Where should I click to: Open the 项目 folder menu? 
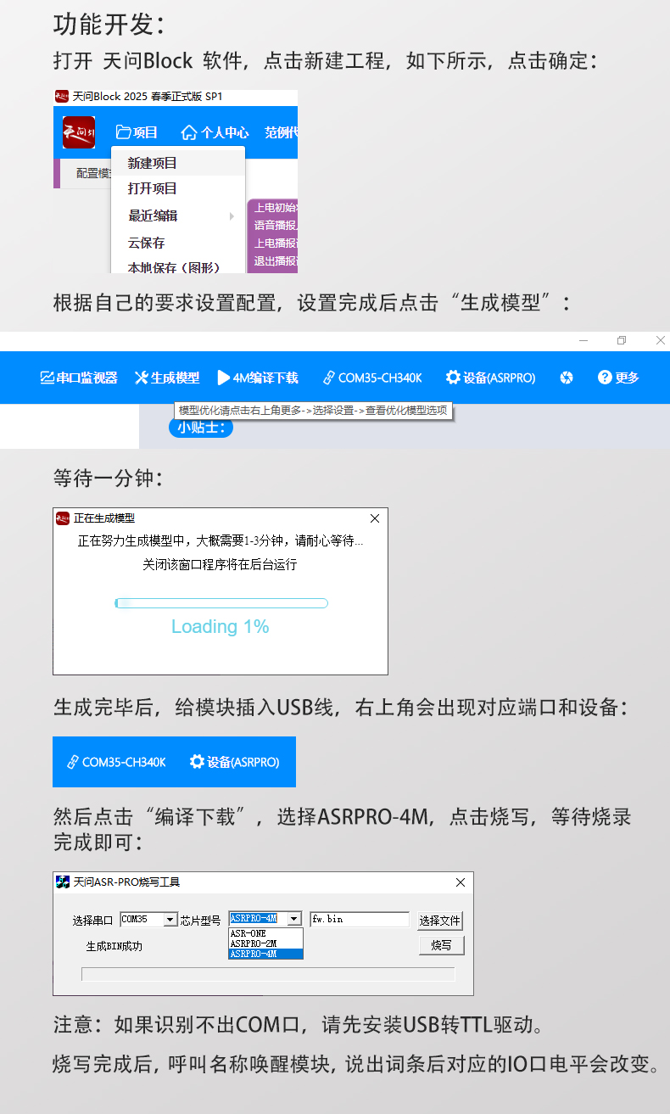pyautogui.click(x=137, y=132)
